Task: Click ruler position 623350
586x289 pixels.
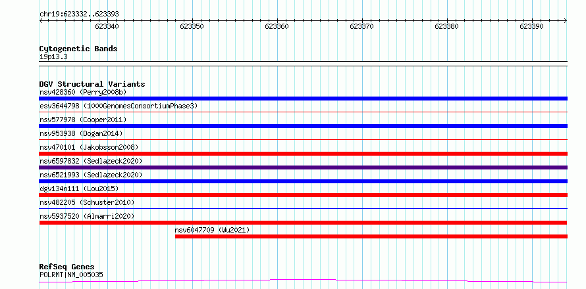Action: [x=192, y=26]
